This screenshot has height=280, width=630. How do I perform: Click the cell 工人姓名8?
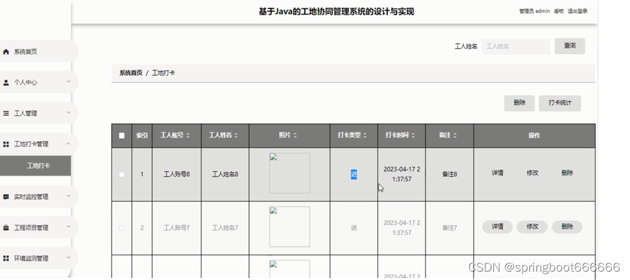click(x=225, y=174)
